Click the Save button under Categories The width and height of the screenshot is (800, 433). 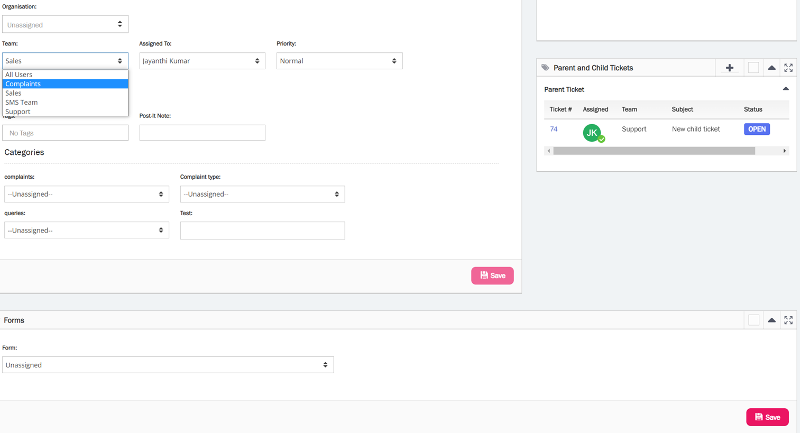(x=492, y=275)
